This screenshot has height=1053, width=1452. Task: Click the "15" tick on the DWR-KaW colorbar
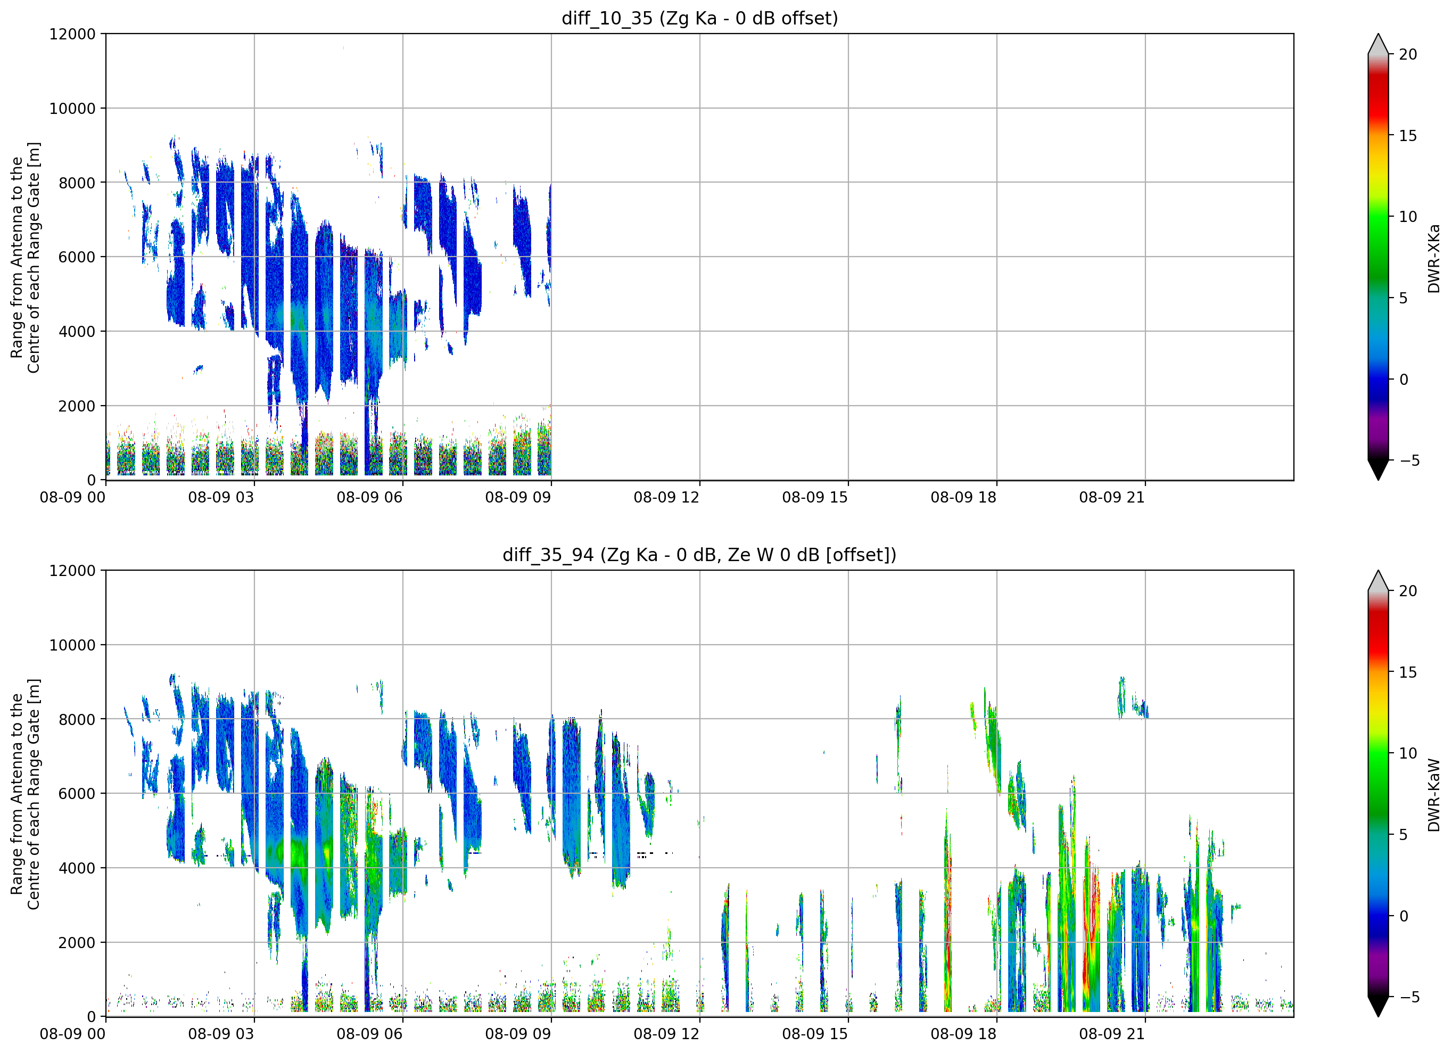tap(1408, 672)
